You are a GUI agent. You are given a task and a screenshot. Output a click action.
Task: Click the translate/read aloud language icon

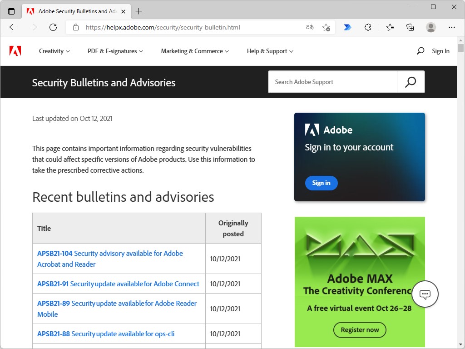click(310, 27)
